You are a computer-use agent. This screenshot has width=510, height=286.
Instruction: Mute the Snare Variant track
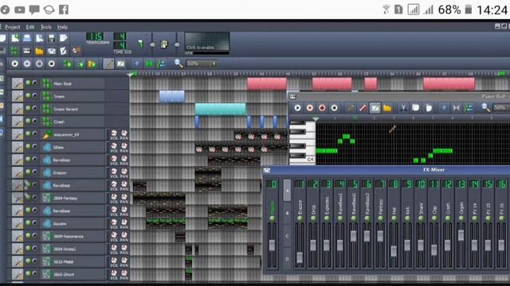[x=28, y=108]
